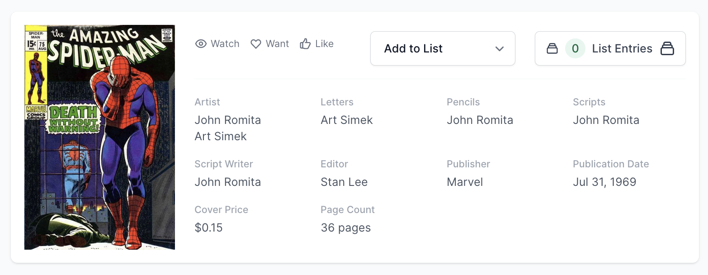Select John Romita under Script Writer
Image resolution: width=708 pixels, height=275 pixels.
[227, 182]
